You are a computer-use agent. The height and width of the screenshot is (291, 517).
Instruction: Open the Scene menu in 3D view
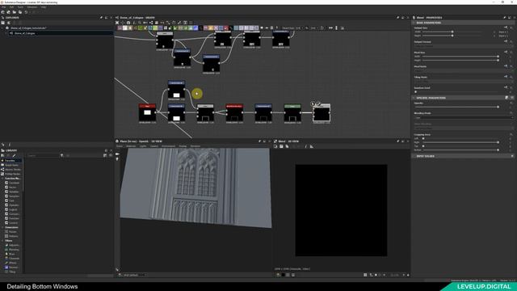(120, 146)
